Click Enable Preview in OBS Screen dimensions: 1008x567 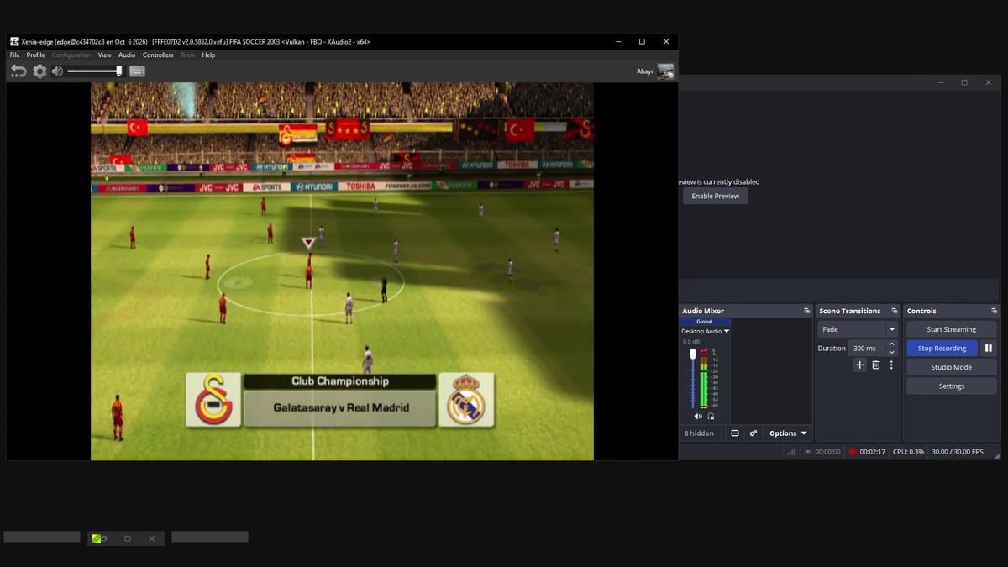coord(716,196)
